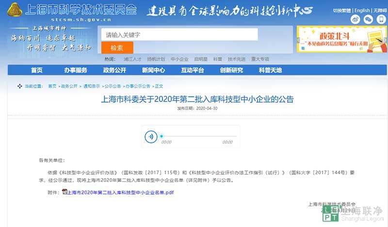The height and width of the screenshot is (227, 388).
Task: Click the publish date 2020-04-30
Action: point(207,108)
